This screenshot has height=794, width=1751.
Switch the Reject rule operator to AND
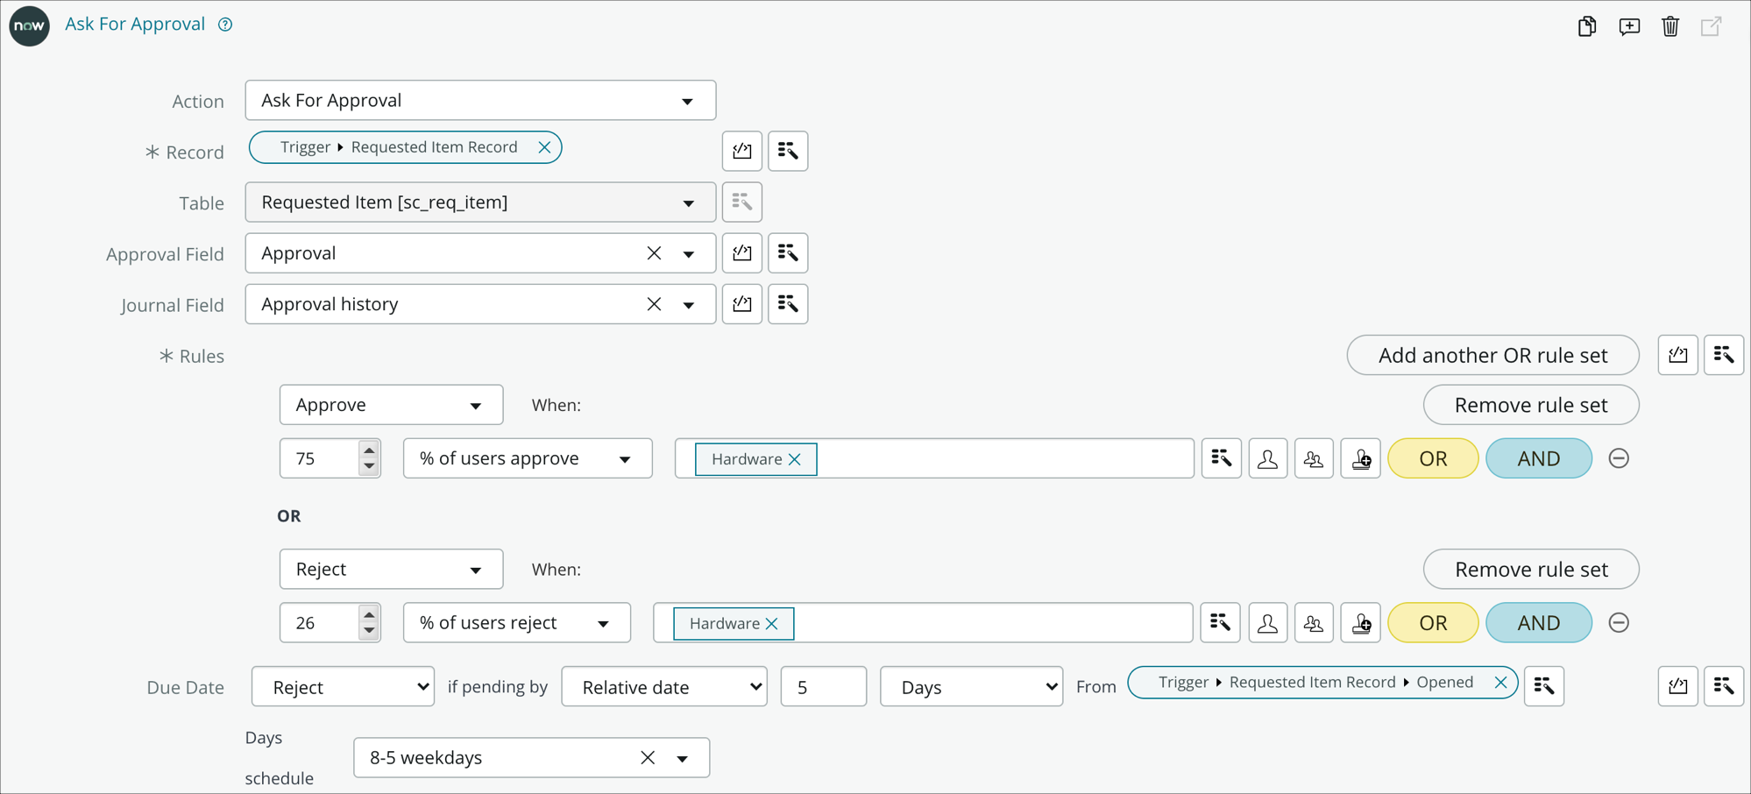[1539, 622]
